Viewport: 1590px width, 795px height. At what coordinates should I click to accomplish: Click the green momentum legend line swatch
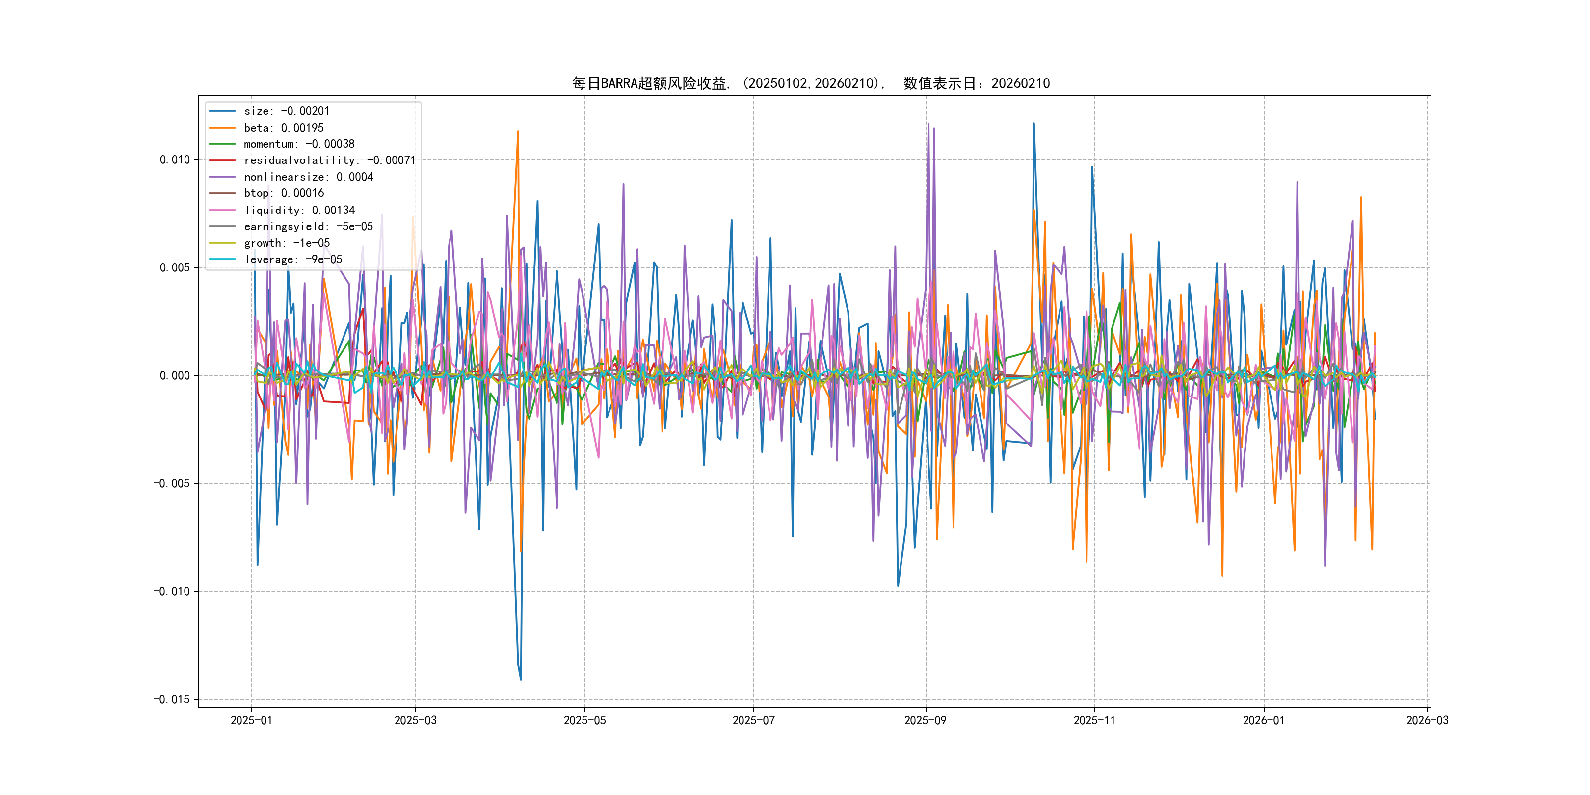(222, 144)
